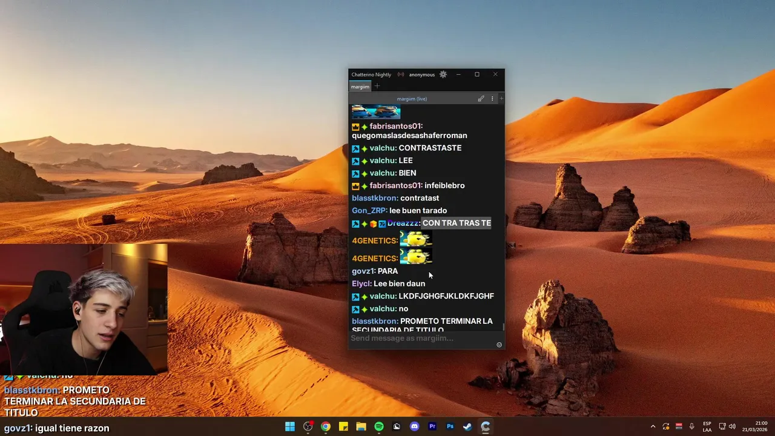This screenshot has width=775, height=436.
Task: Open Discord from taskbar
Action: click(x=414, y=426)
